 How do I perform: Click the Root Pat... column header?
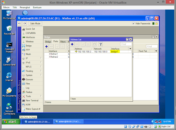[x=144, y=51]
